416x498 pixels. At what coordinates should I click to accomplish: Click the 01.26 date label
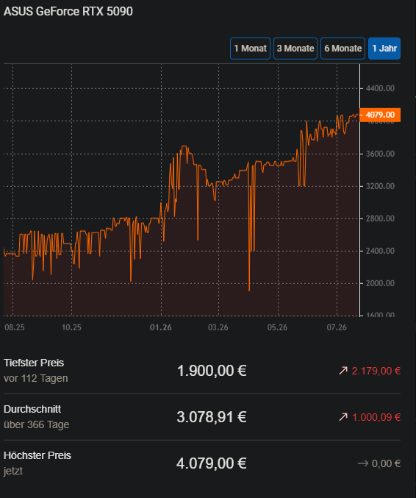161,327
